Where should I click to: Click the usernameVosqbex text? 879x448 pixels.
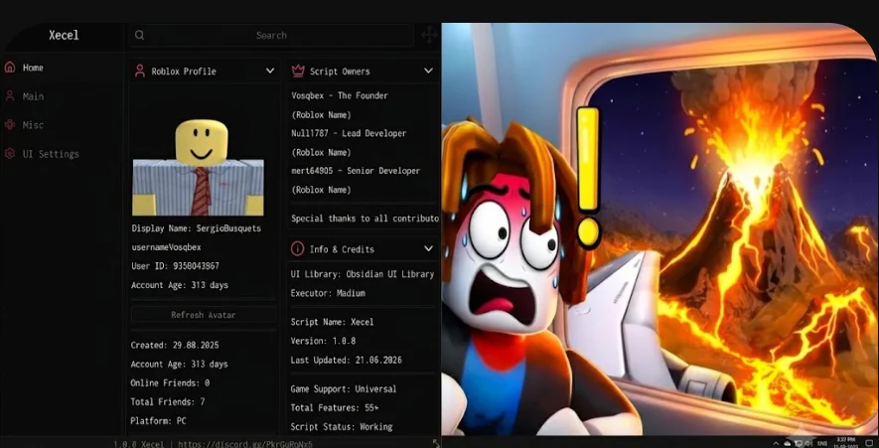pyautogui.click(x=167, y=247)
